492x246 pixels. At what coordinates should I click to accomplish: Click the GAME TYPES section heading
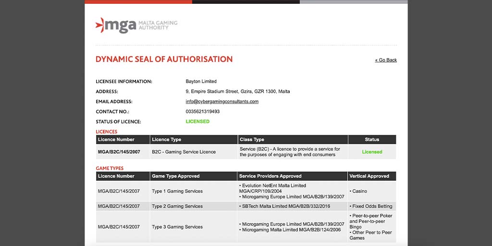point(110,168)
